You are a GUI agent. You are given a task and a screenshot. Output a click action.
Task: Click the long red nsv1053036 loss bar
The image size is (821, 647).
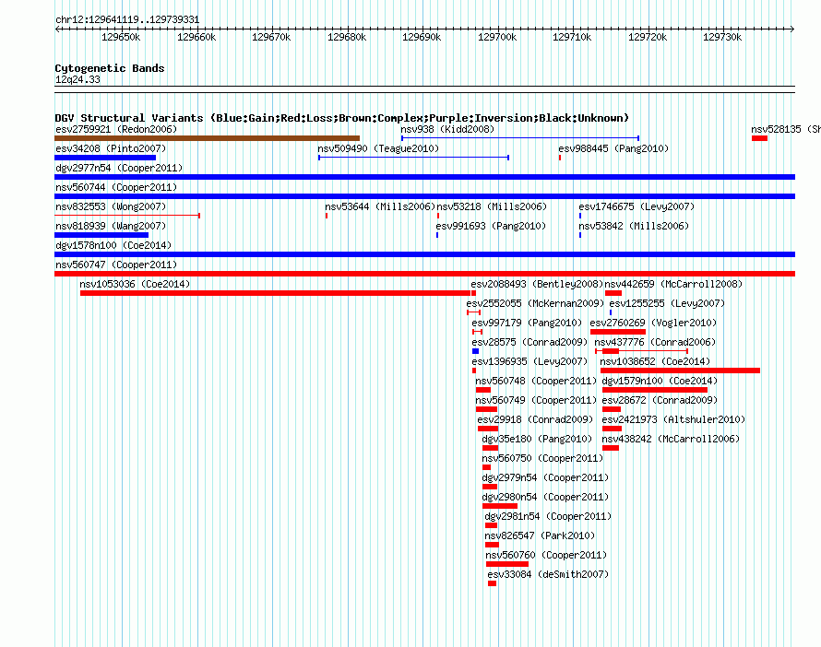[275, 293]
